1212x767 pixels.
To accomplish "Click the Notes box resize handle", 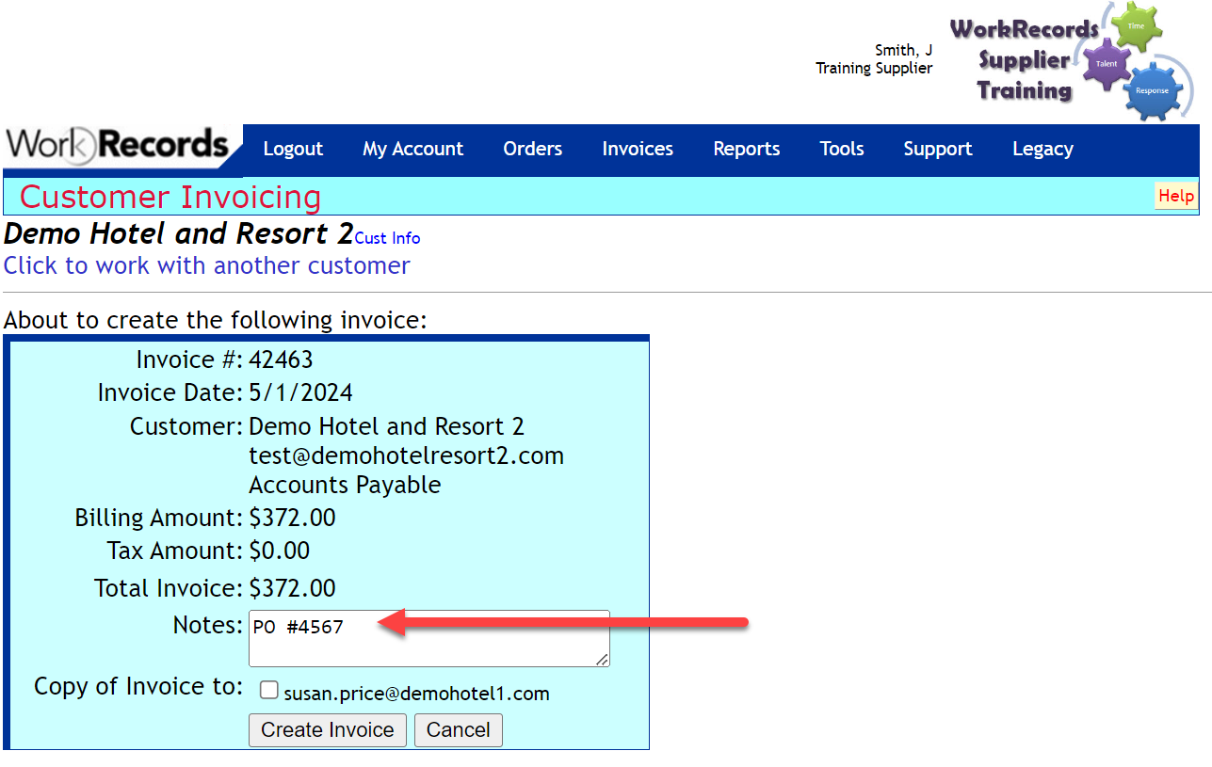I will tap(602, 660).
